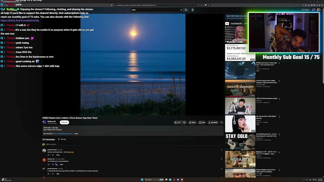Open the botrix.live tip link in chat
This screenshot has width=324, height=182.
tap(20, 20)
